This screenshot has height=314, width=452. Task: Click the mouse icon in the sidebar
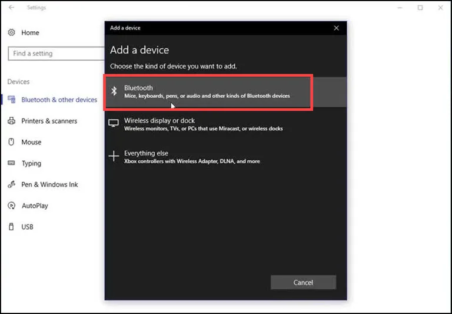pos(11,142)
